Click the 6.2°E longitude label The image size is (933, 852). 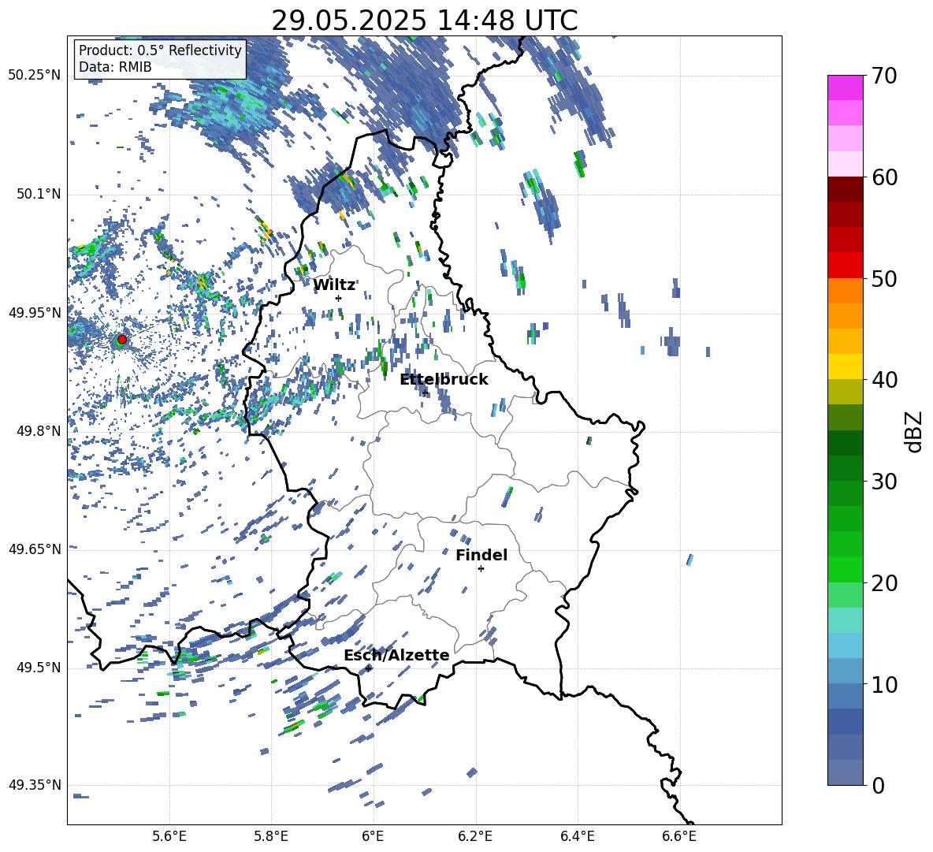click(x=475, y=836)
